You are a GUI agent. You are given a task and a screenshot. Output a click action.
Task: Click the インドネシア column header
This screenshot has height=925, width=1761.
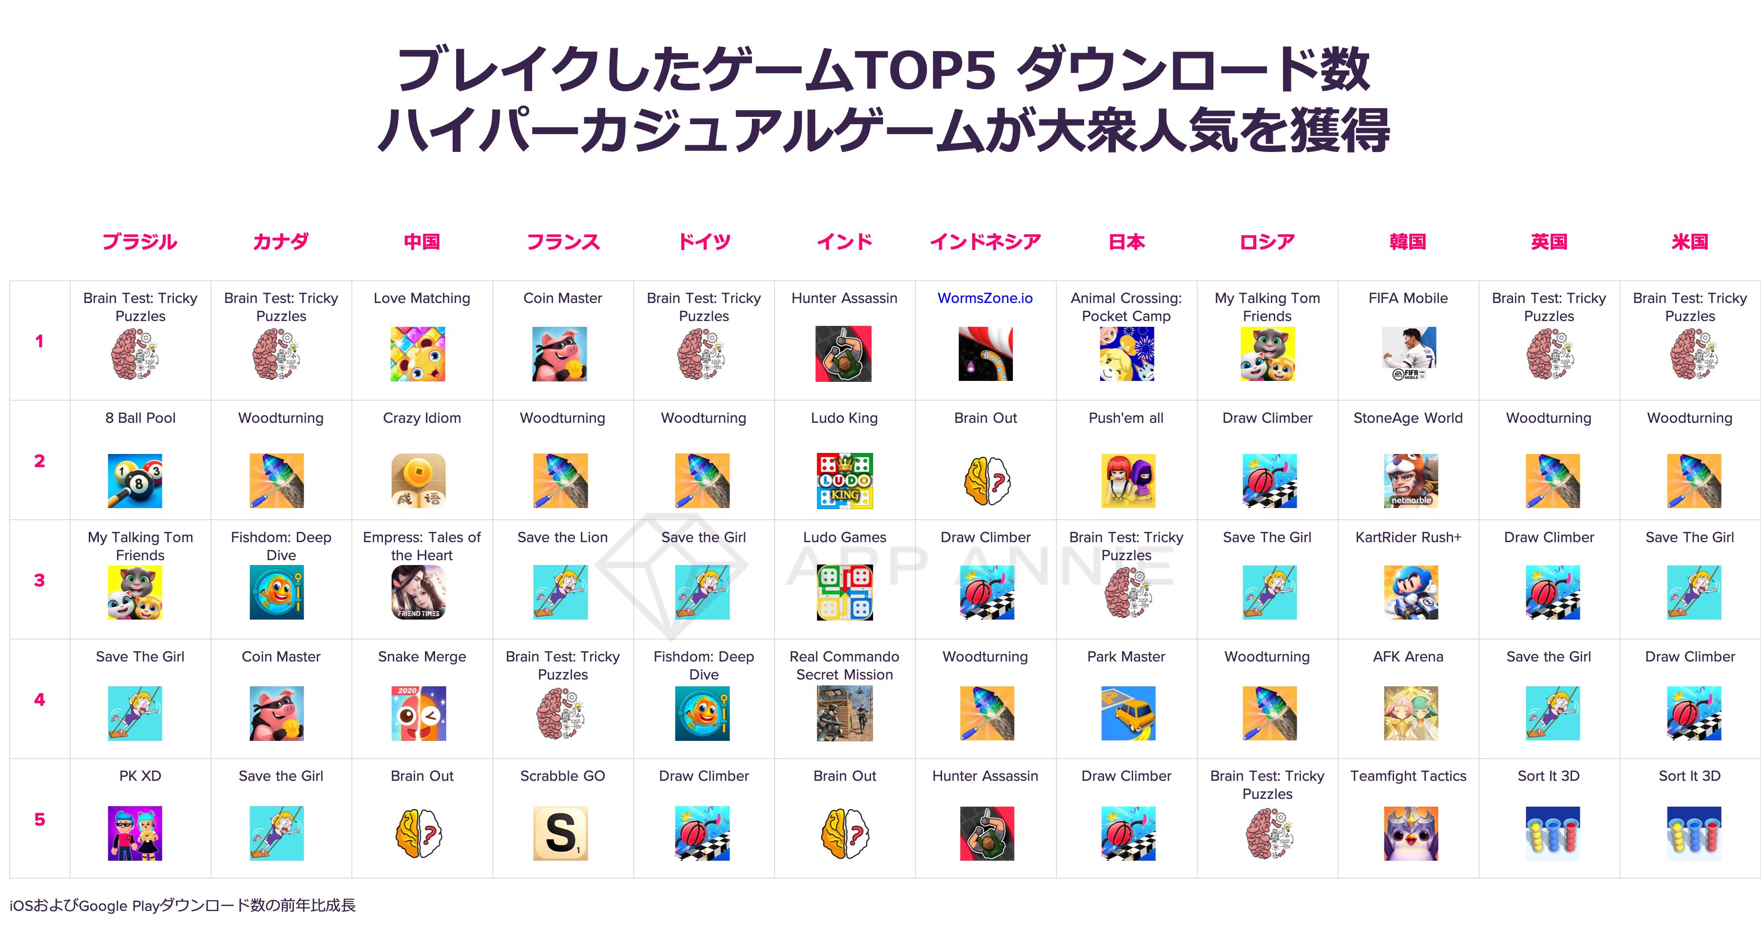pos(984,241)
